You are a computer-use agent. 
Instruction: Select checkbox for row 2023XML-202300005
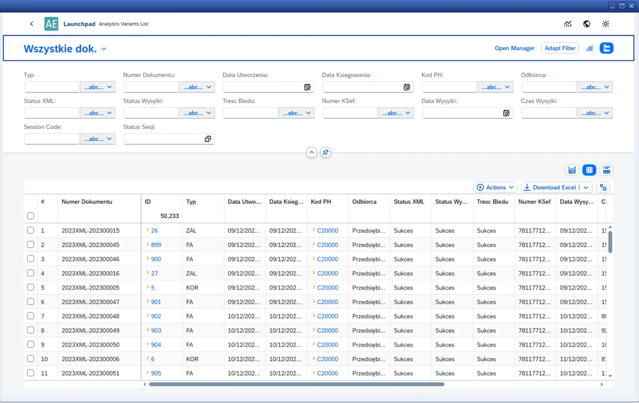(x=31, y=288)
